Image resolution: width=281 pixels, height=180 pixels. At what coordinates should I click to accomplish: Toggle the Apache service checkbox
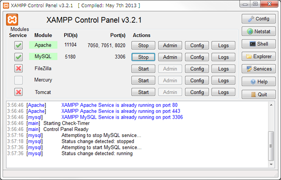(x=18, y=45)
